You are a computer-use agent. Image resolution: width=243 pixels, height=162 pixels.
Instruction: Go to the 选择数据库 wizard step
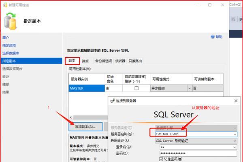(x=11, y=53)
